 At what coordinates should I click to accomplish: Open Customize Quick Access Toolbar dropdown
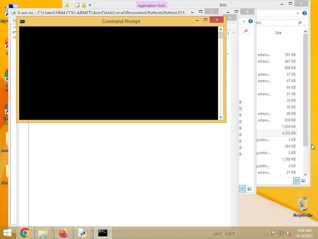point(90,5)
